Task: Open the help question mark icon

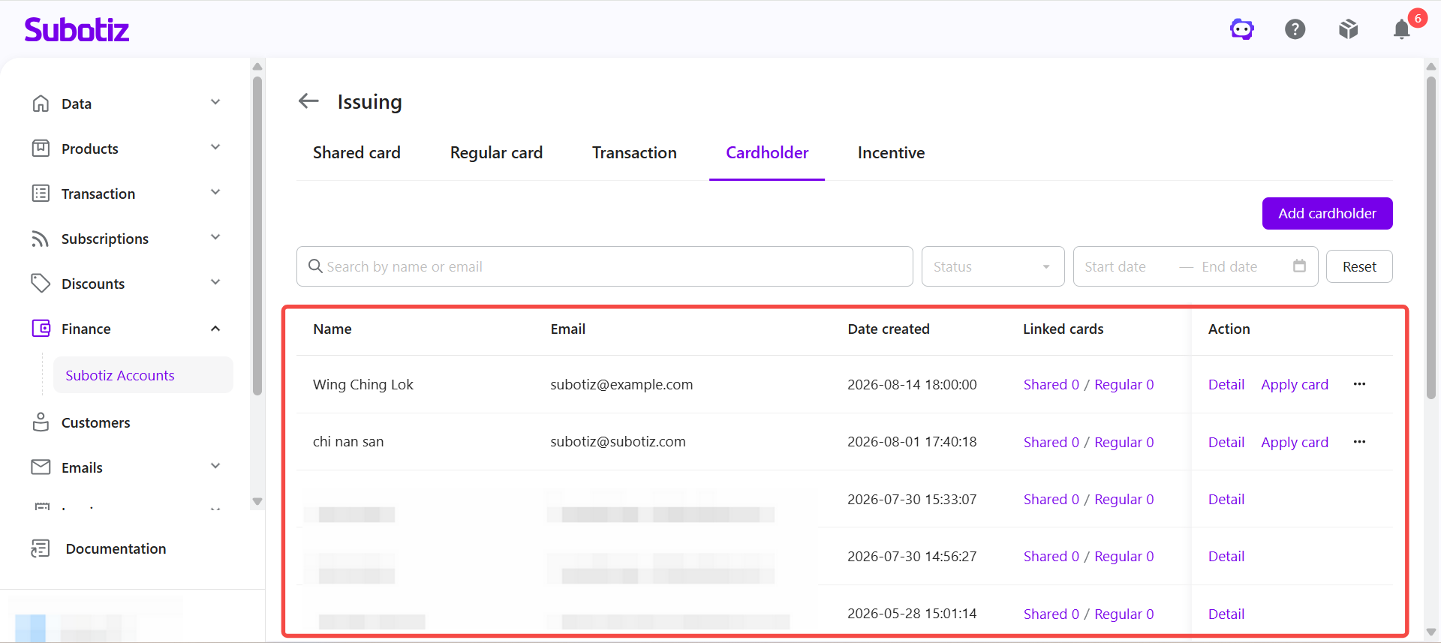Action: (x=1295, y=29)
